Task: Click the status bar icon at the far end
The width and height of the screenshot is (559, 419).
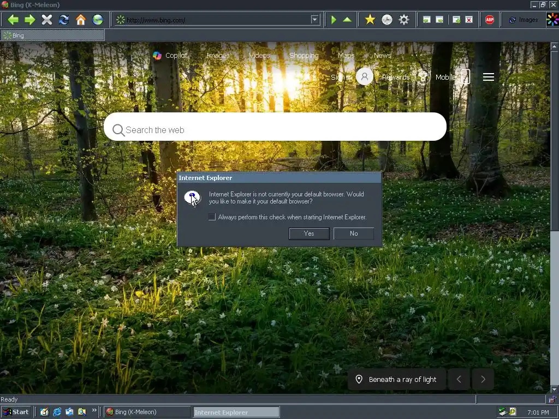Action: tap(552, 399)
